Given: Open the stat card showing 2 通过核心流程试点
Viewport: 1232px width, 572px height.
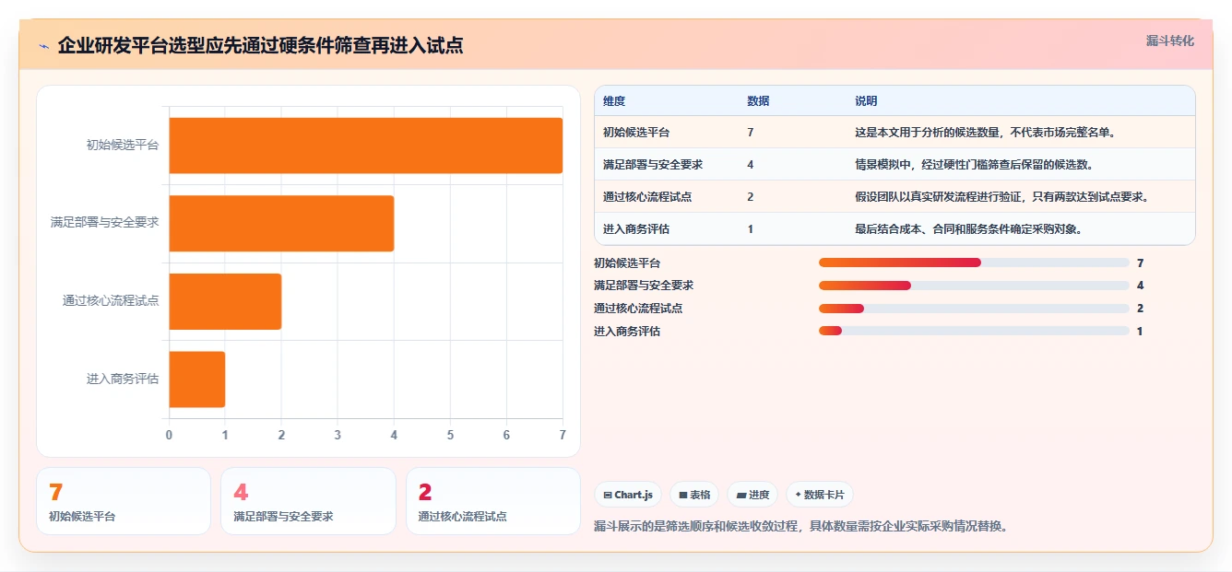Looking at the screenshot, I should pos(493,501).
